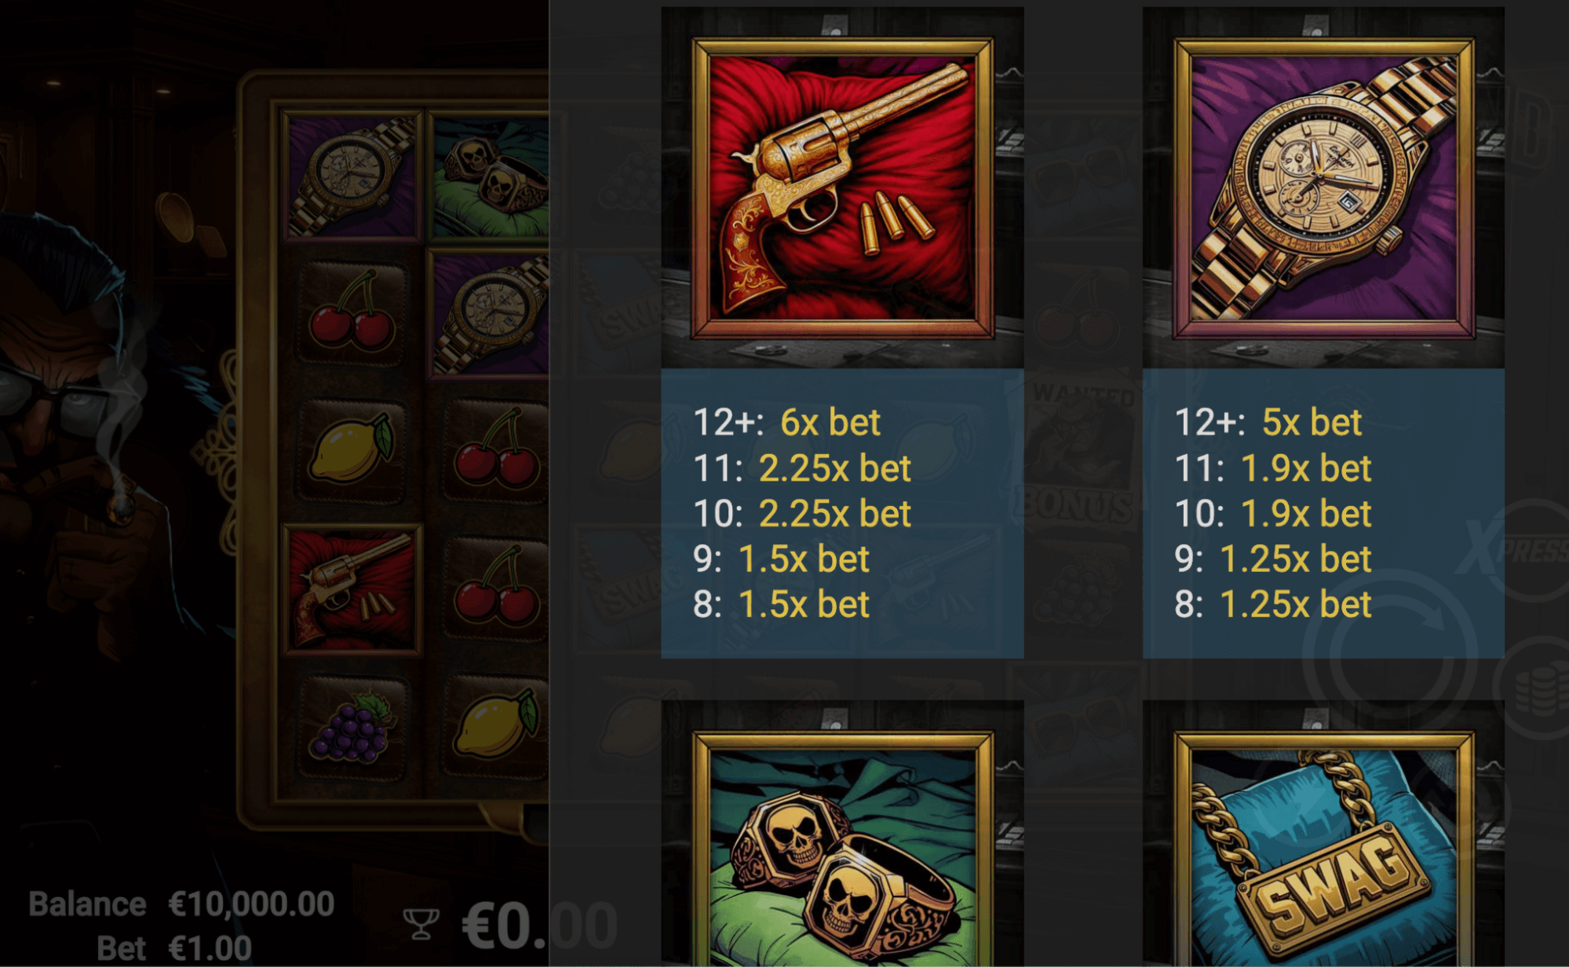The width and height of the screenshot is (1569, 967).
Task: Click the watch 12+: 5x bet payout line
Action: pos(1268,423)
